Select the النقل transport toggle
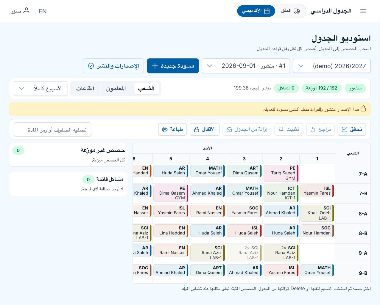 290,11
